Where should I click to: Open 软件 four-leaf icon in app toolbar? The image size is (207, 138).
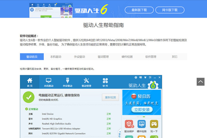[105, 80]
